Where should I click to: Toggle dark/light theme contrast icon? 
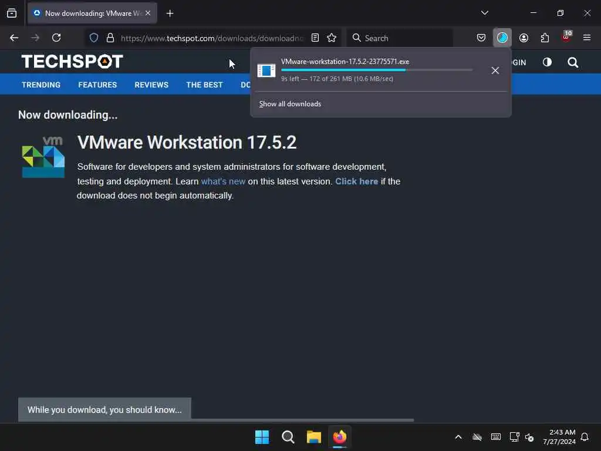pos(548,62)
